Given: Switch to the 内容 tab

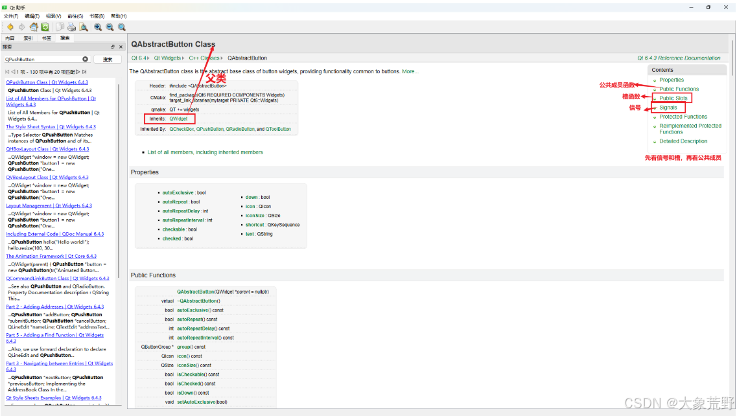Looking at the screenshot, I should coord(10,38).
